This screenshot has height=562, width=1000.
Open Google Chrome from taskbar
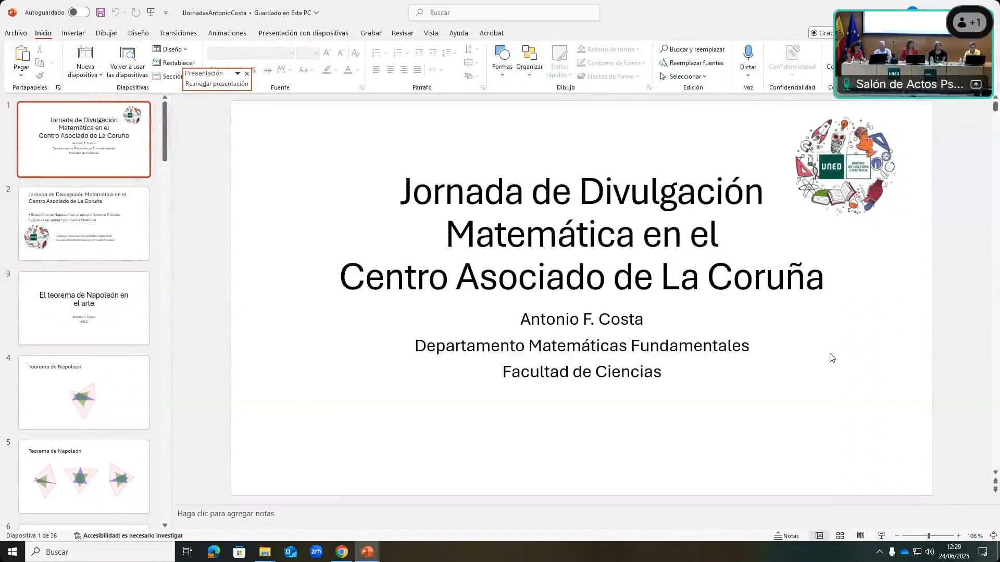click(342, 552)
